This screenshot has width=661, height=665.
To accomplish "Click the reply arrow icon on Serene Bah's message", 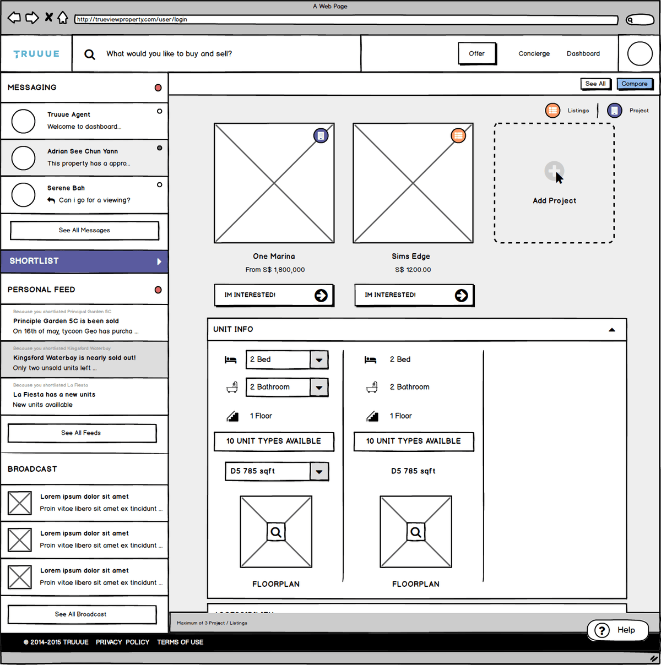I will tap(51, 200).
